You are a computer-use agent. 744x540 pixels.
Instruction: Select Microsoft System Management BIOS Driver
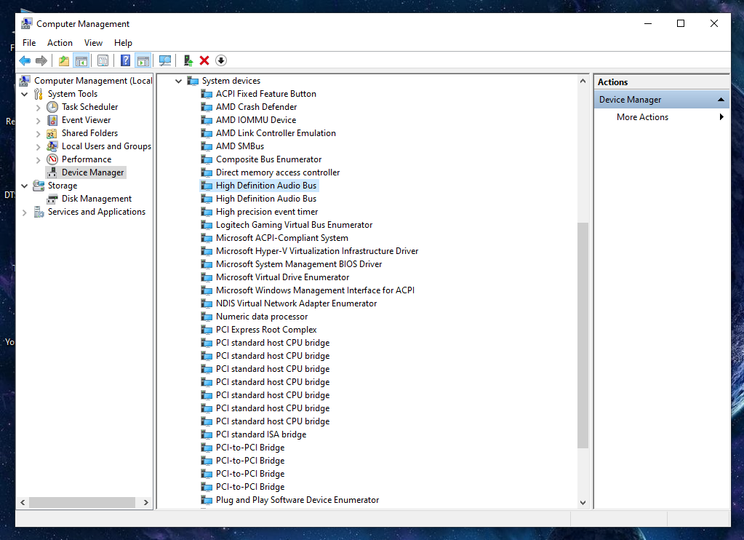(299, 264)
